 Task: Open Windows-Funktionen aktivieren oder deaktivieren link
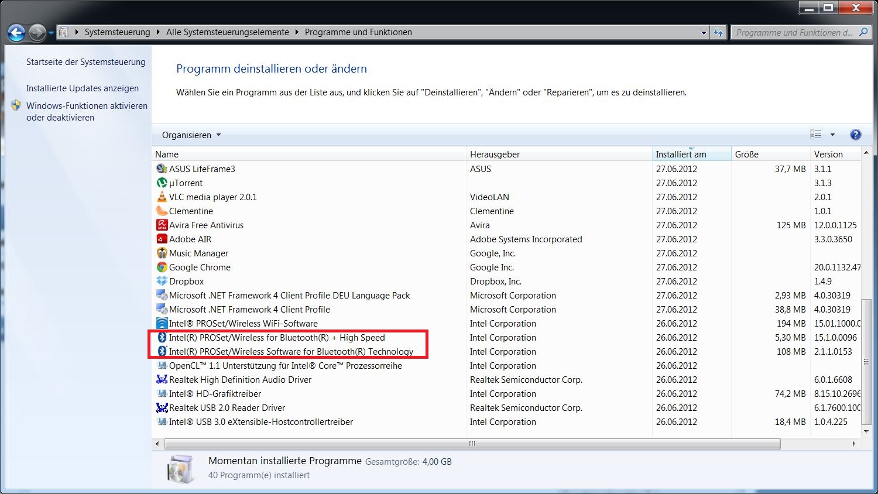click(87, 111)
